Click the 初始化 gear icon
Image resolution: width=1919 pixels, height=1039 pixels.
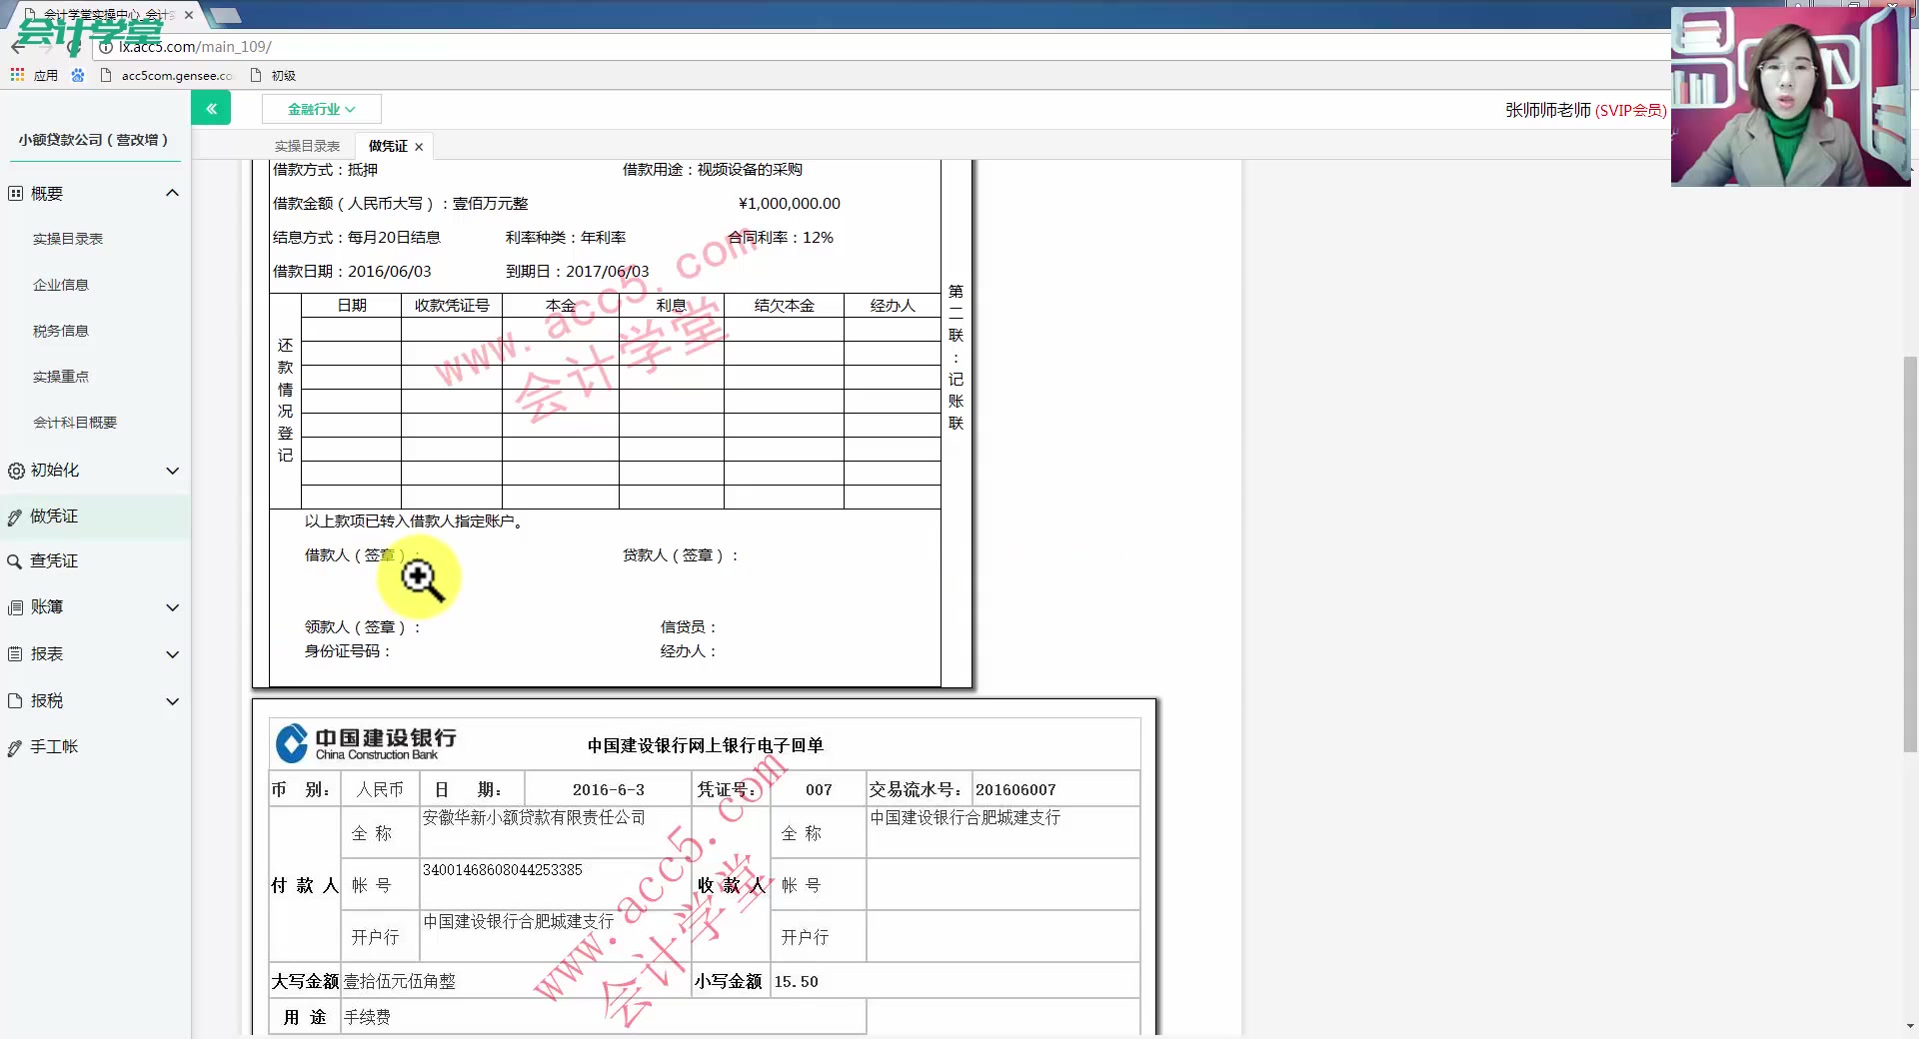16,471
